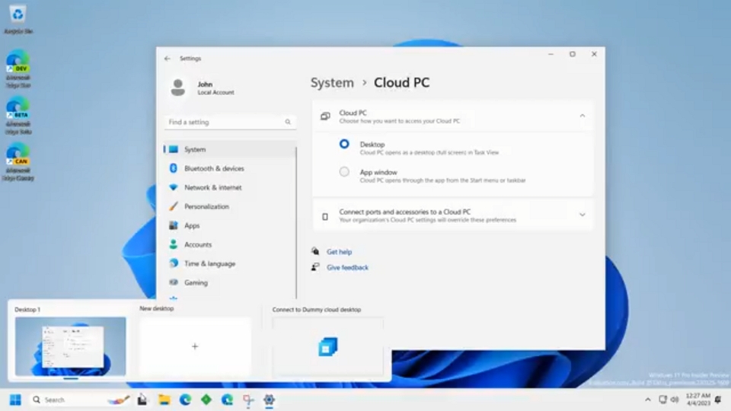Click the search magnifier in Find a setting
Screen dimensions: 731x411
[x=288, y=122]
